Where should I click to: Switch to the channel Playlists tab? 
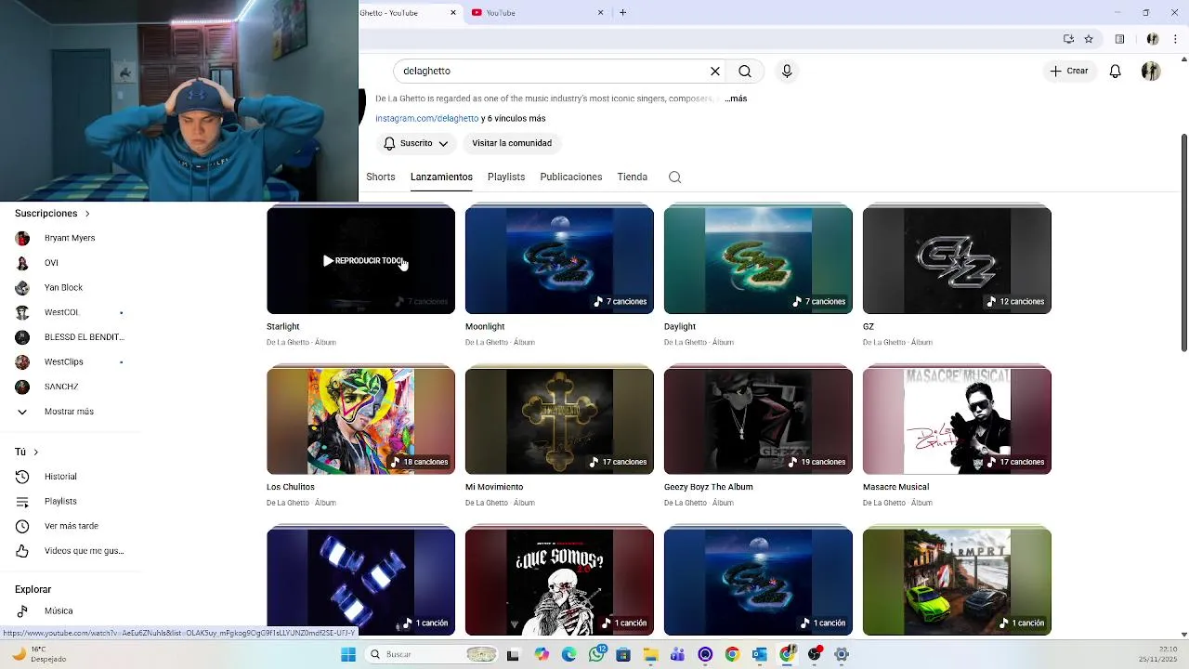coord(506,177)
